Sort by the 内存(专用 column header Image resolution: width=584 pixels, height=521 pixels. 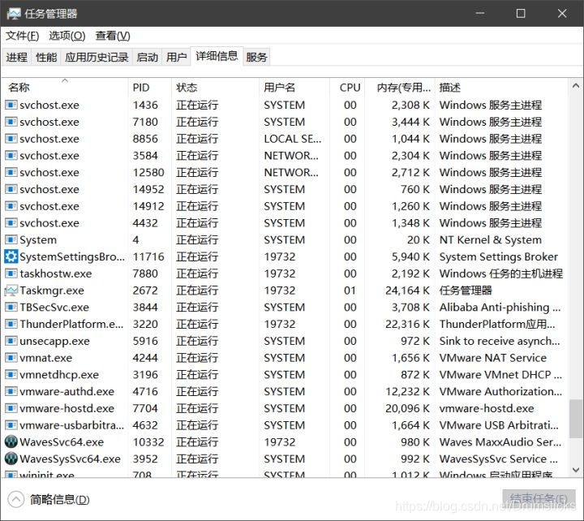pos(400,87)
